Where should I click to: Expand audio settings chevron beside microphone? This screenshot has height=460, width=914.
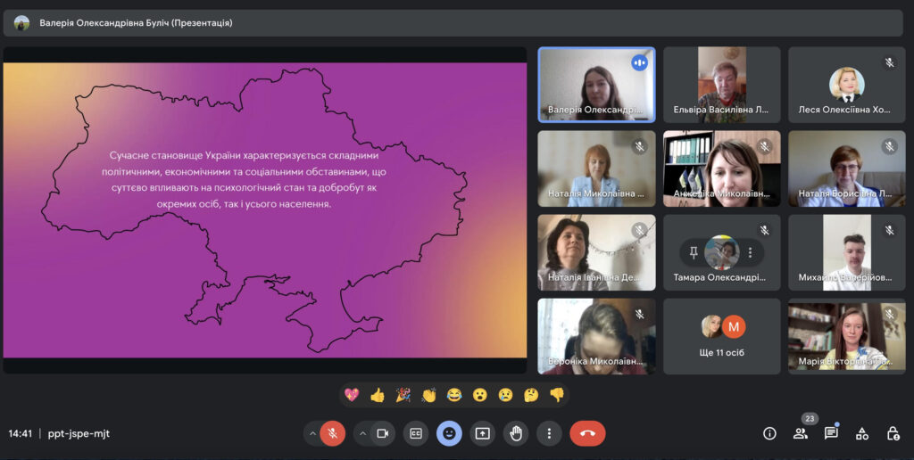coord(312,433)
